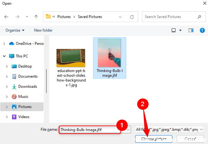
Task: Open Help with the question mark
Action: click(202, 30)
